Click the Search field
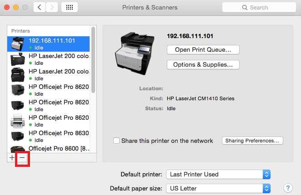Viewport: 301px width, 195px height. coord(257,7)
